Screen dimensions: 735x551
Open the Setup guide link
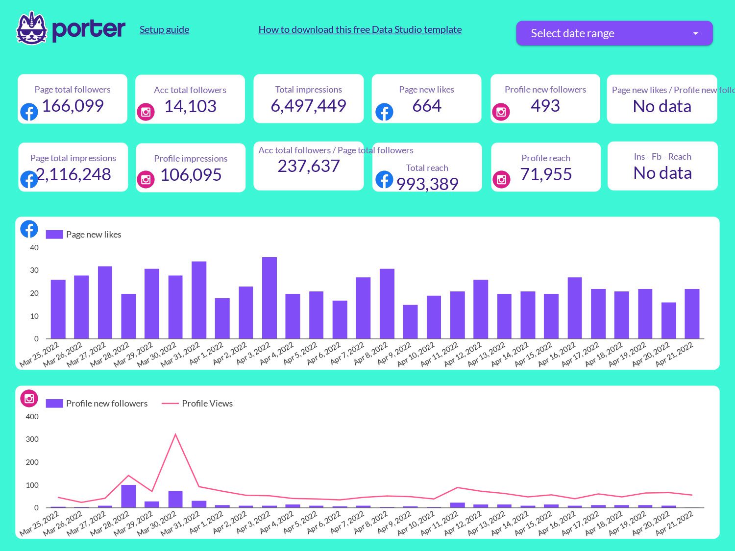164,29
